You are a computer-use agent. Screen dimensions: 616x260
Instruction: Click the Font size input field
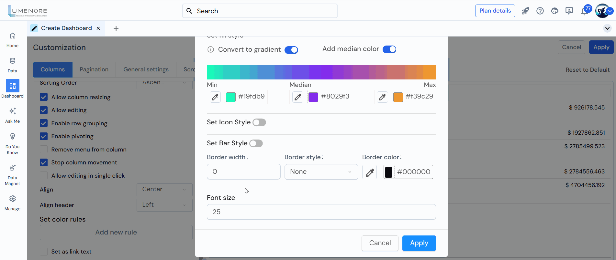tap(321, 212)
